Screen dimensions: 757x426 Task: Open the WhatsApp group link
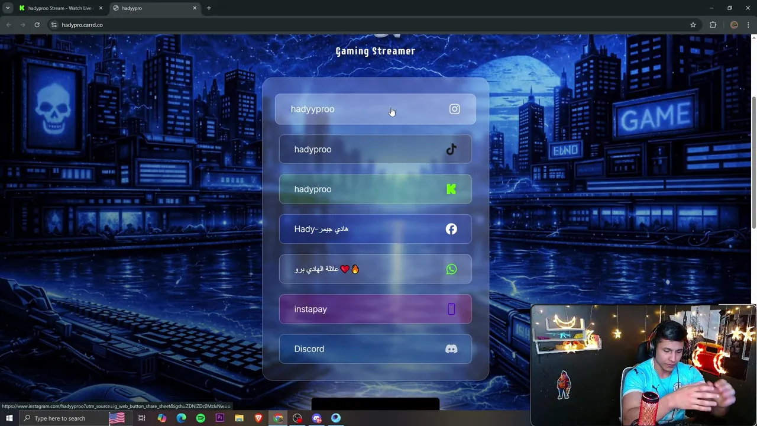click(375, 269)
